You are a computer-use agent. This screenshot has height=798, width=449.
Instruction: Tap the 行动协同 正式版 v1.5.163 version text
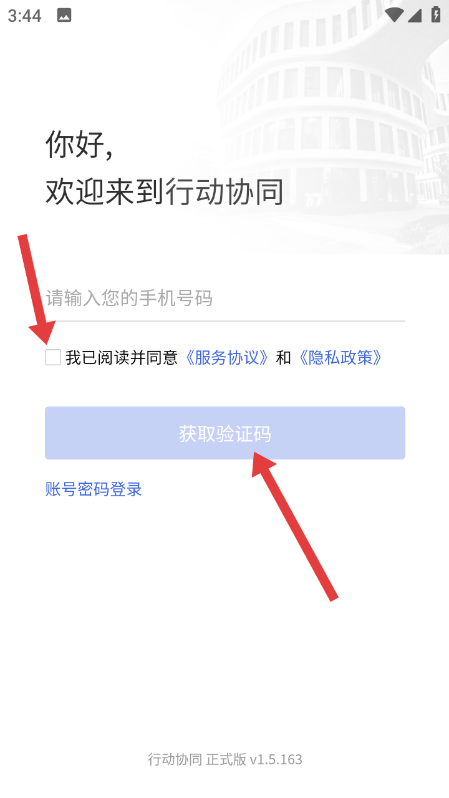[x=225, y=759]
